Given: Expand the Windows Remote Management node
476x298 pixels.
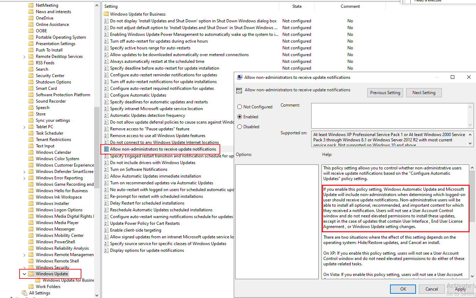Looking at the screenshot, I should [x=24, y=255].
